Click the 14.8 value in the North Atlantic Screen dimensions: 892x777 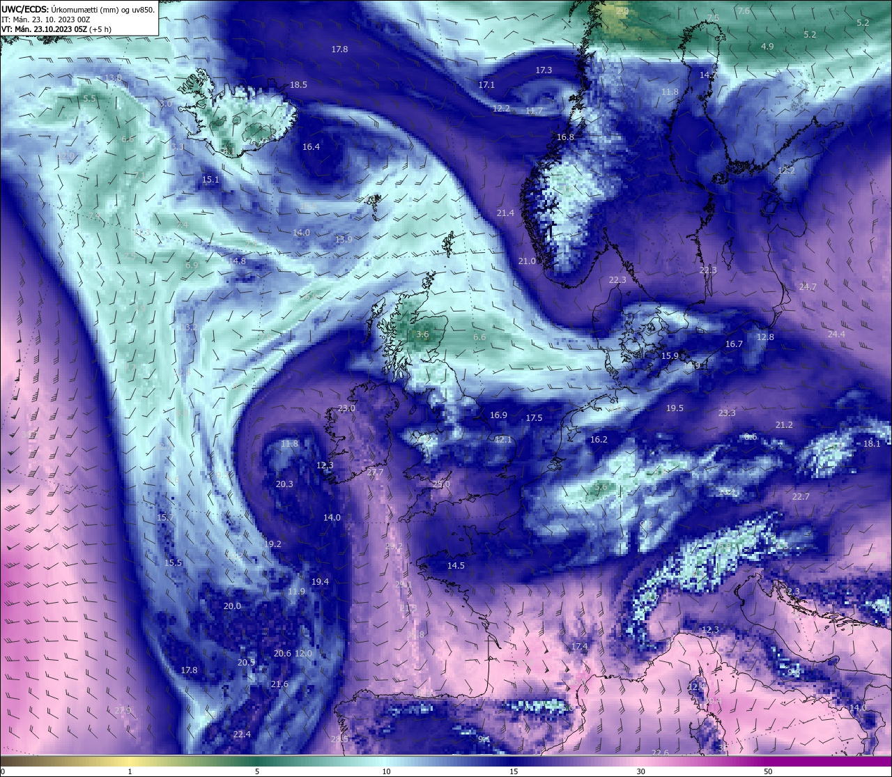tap(237, 261)
